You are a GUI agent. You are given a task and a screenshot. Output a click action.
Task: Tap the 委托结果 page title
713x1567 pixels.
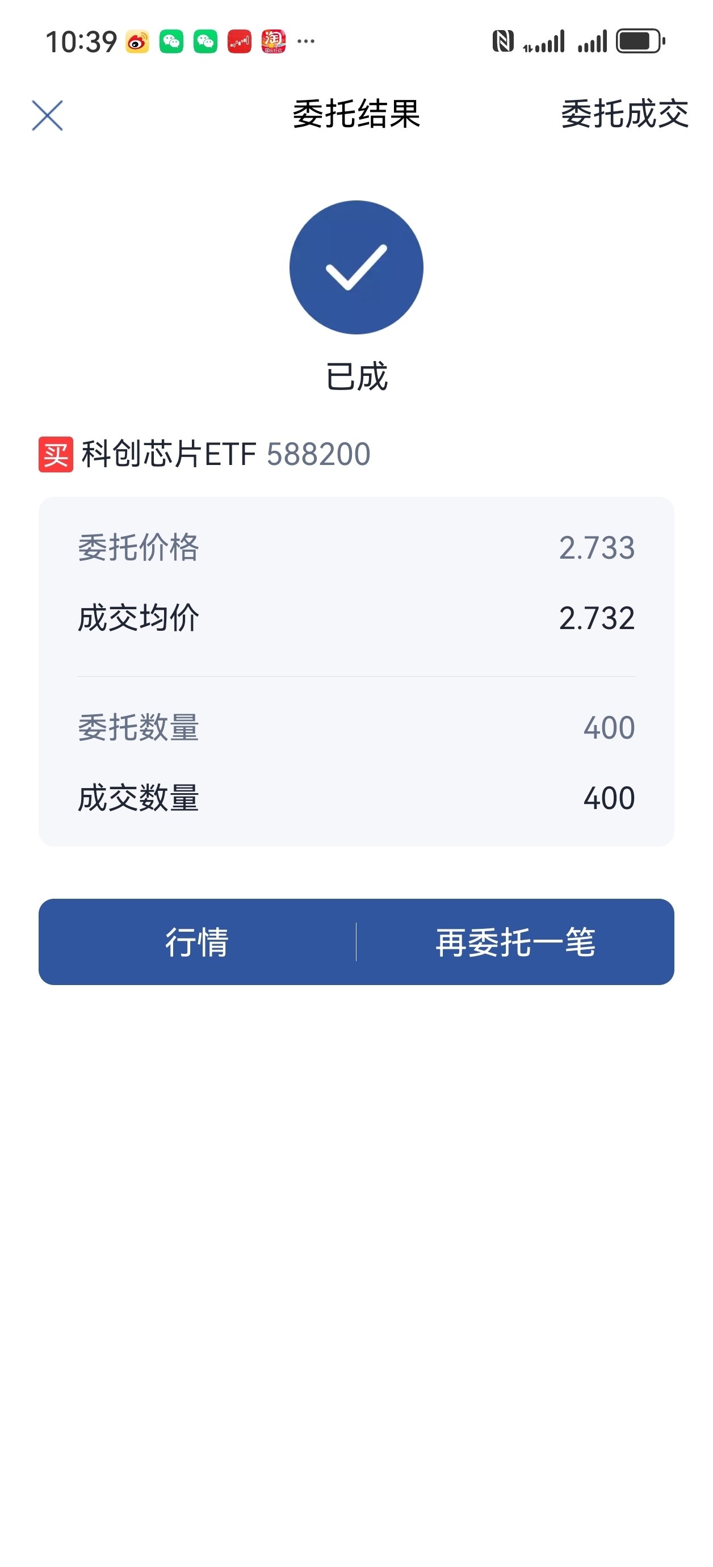pos(356,114)
